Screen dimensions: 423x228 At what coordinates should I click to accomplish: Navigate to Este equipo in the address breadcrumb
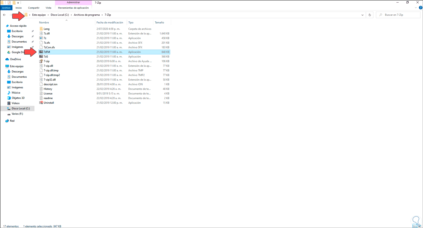(39, 15)
